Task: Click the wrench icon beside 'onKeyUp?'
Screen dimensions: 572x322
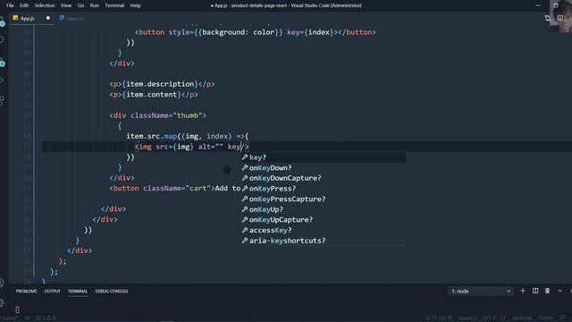Action: (245, 209)
